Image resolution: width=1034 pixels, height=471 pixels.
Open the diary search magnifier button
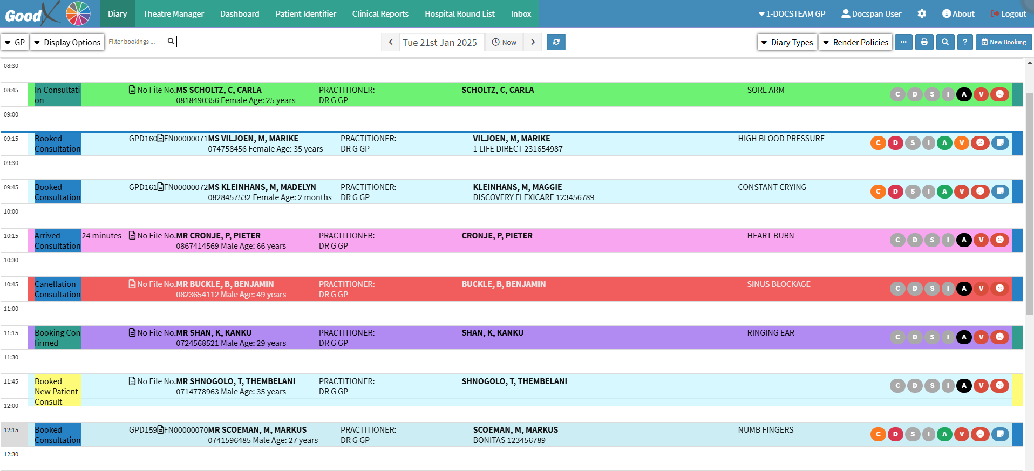[945, 42]
